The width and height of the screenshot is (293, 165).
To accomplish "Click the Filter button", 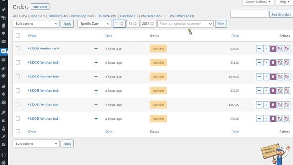I will 221,24.
